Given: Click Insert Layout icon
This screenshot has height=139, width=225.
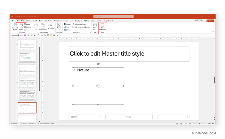Looking at the screenshot, I should [x=21, y=27].
